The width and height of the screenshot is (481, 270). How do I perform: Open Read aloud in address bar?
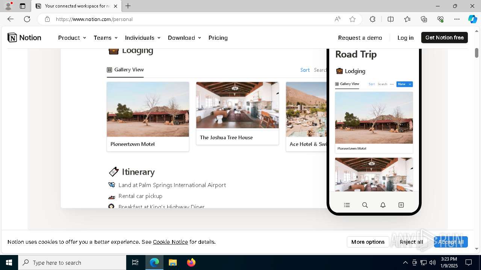[x=337, y=19]
